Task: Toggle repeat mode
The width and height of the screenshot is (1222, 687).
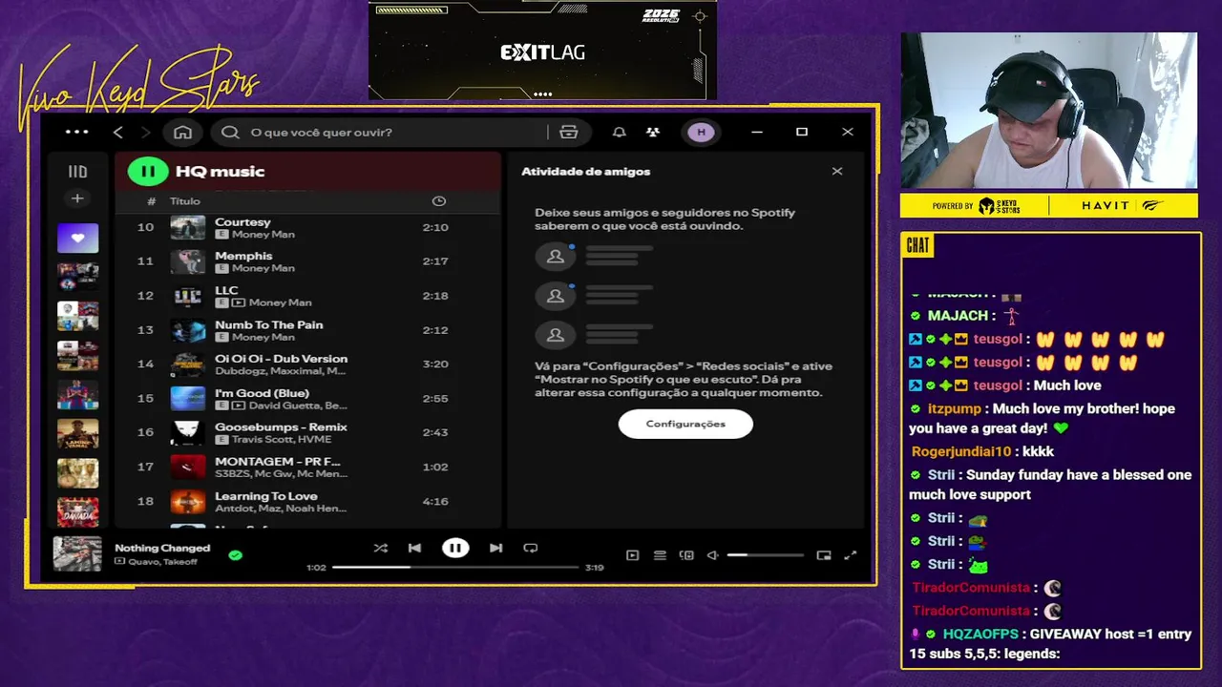Action: (531, 548)
